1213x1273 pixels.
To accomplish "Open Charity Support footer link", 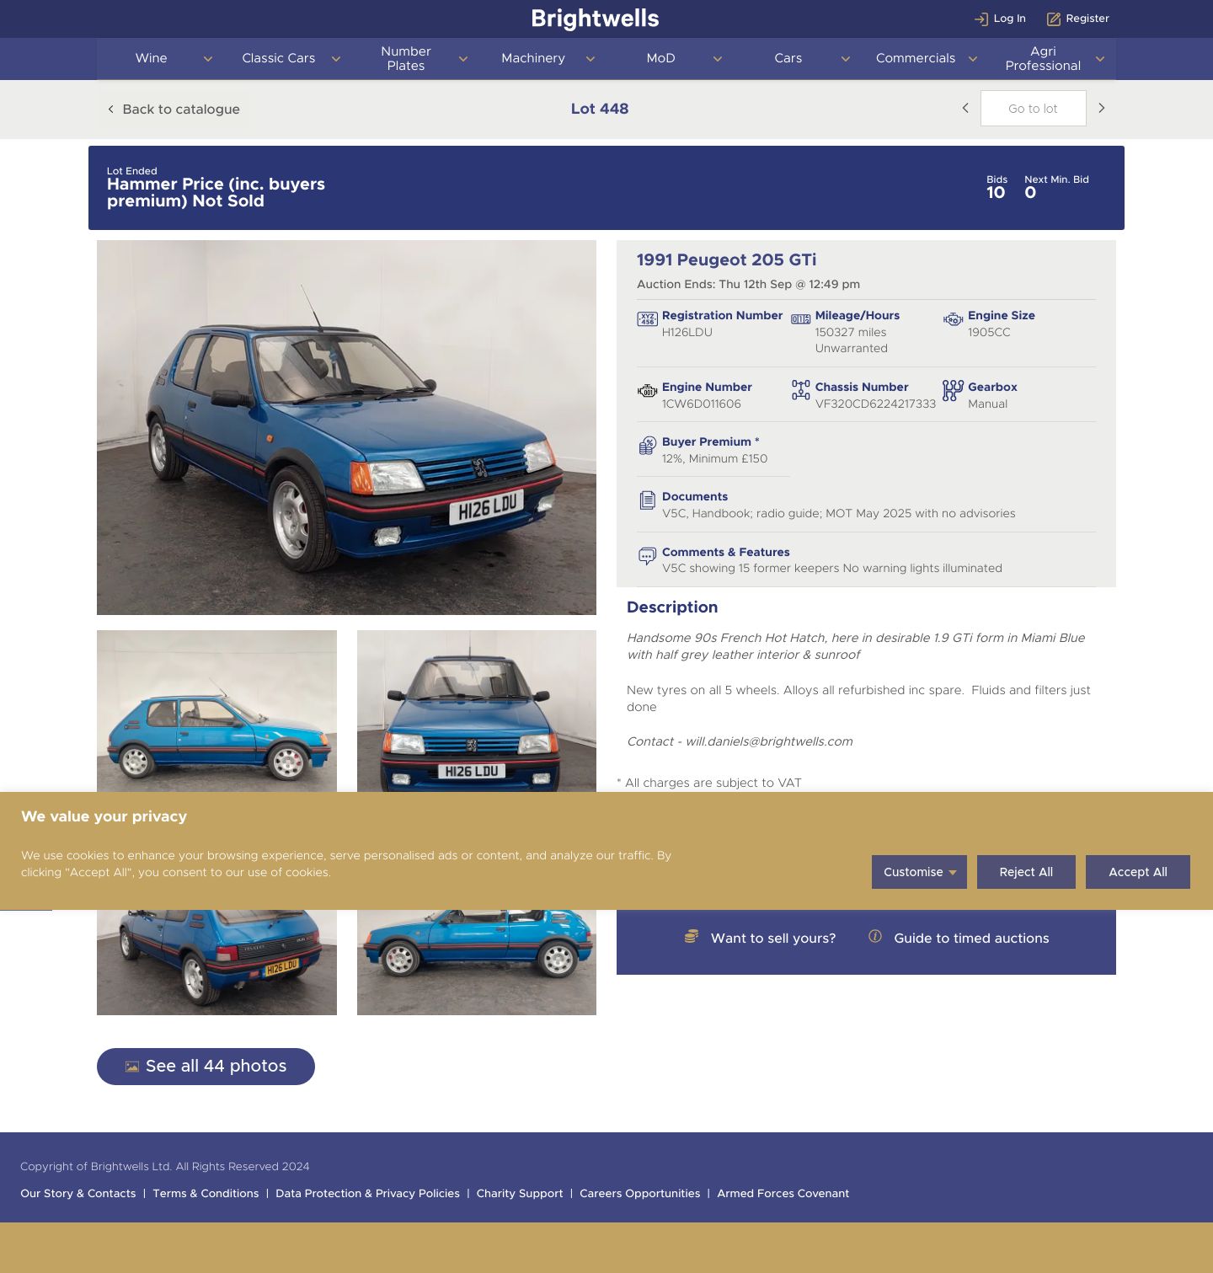I will click(x=519, y=1194).
